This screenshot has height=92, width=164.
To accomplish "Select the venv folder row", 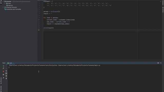I will [8, 3].
